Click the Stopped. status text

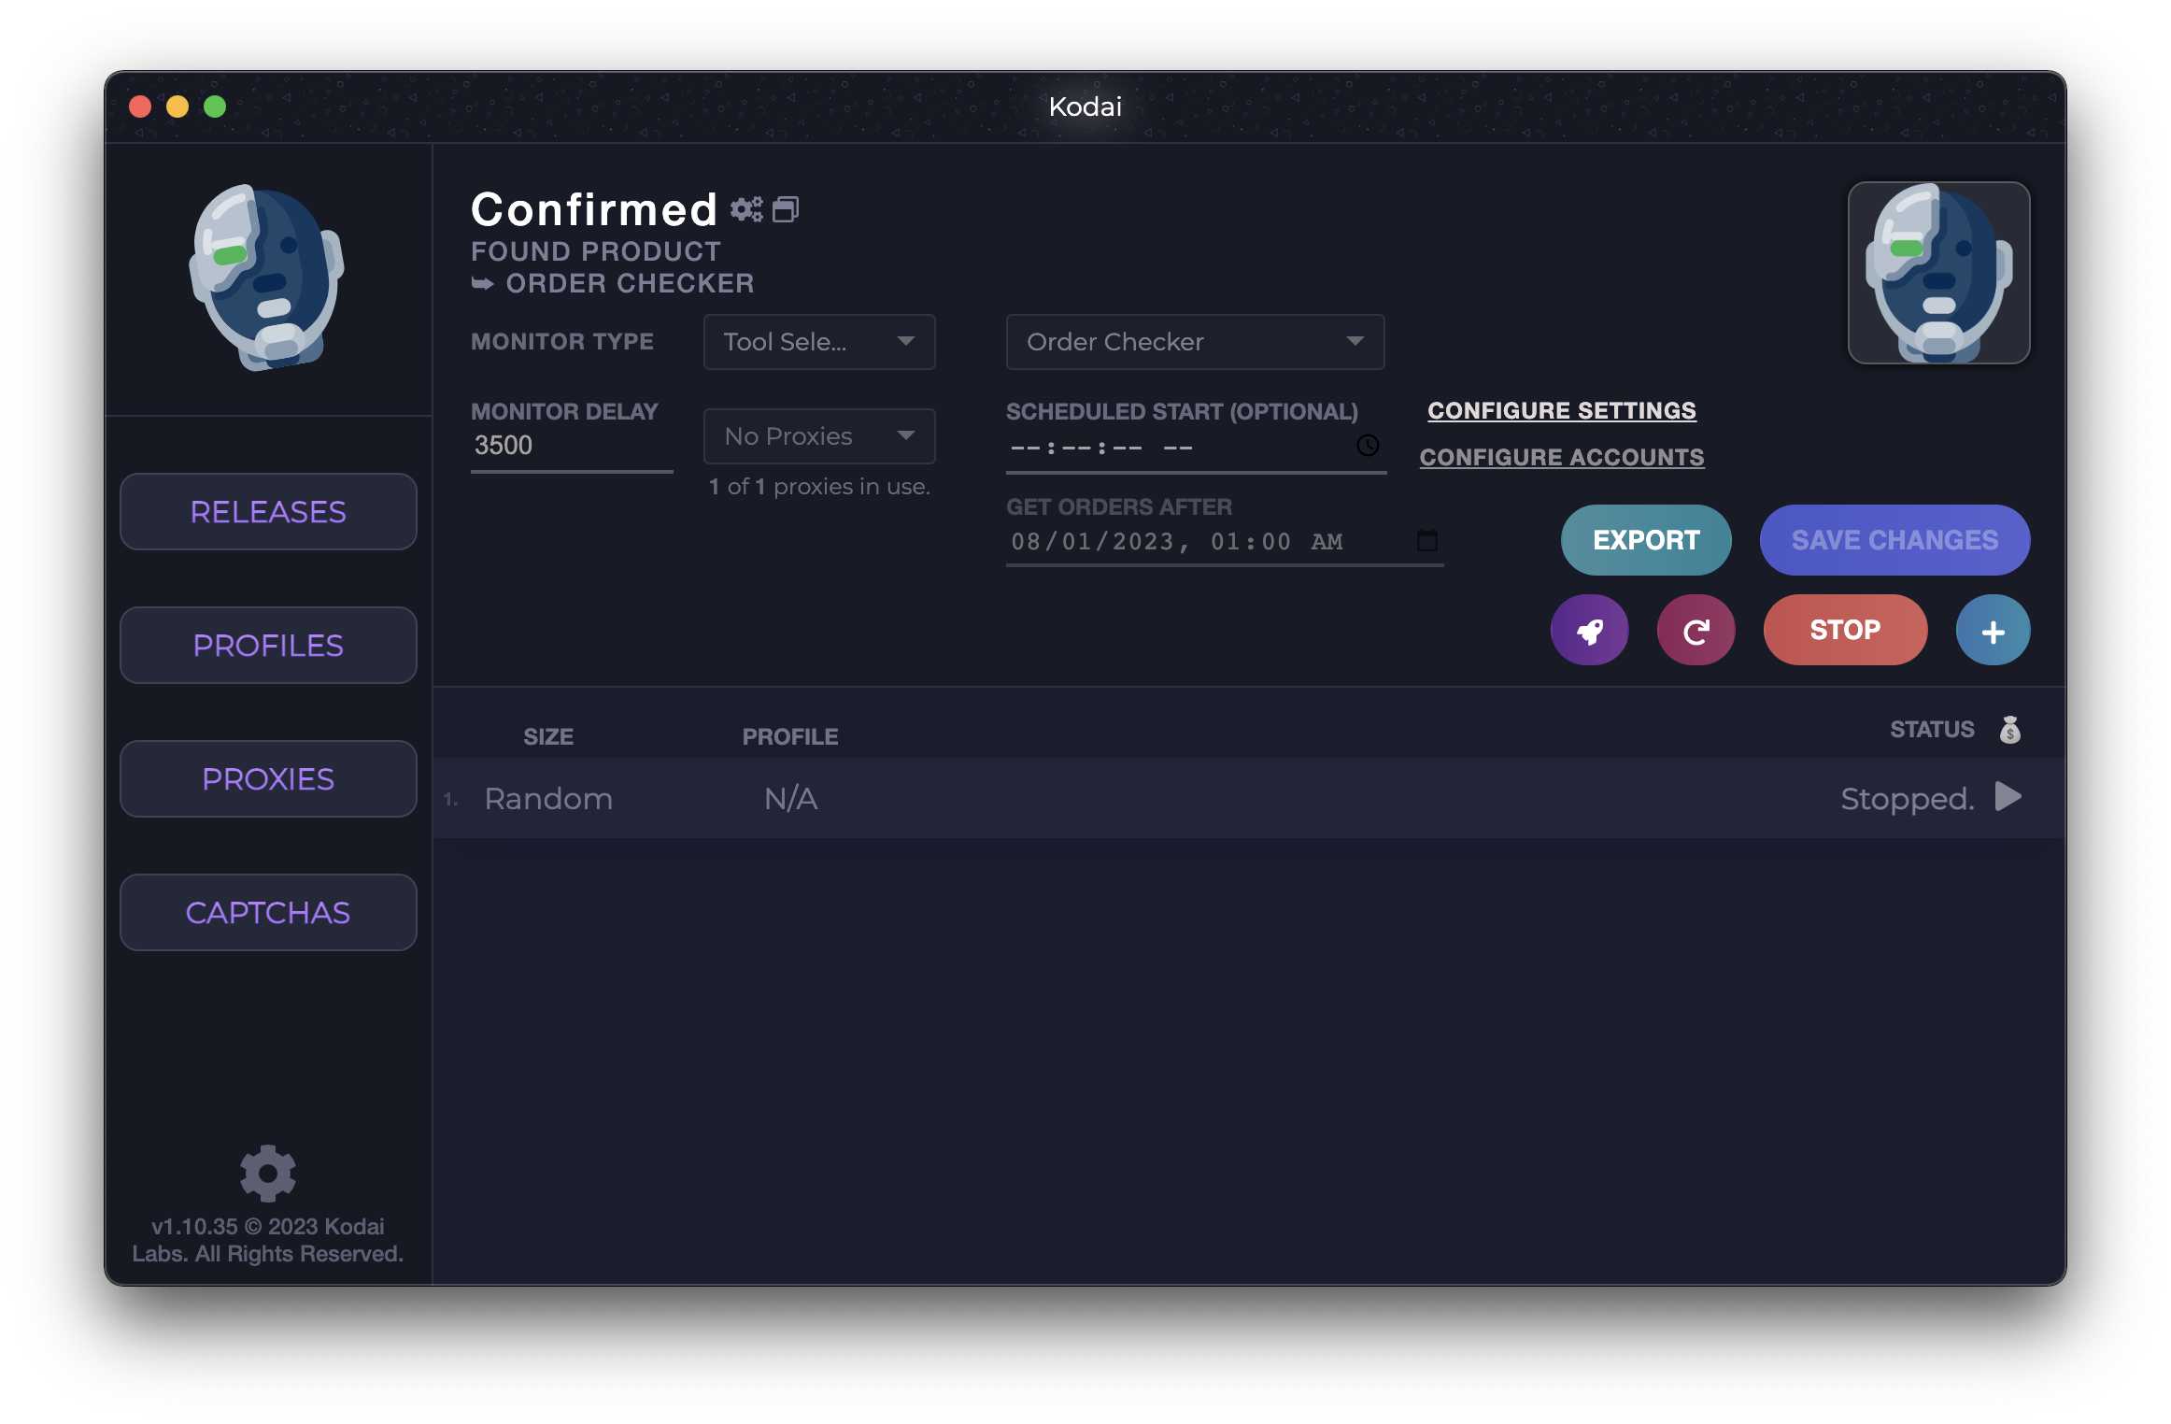pyautogui.click(x=1907, y=799)
